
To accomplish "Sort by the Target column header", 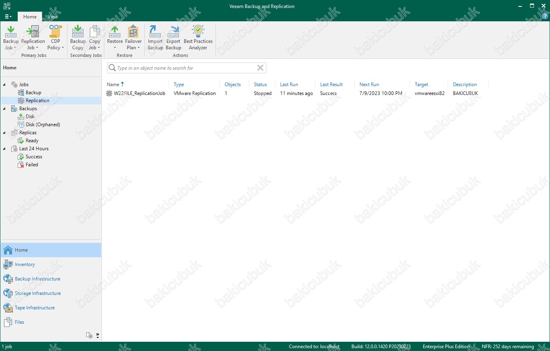I will (x=422, y=85).
